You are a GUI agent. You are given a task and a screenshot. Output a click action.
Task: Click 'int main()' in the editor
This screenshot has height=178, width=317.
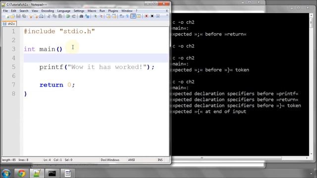click(43, 49)
